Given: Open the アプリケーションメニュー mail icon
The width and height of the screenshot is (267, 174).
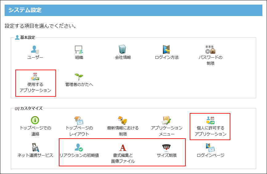Looking at the screenshot, I should pos(166,120).
